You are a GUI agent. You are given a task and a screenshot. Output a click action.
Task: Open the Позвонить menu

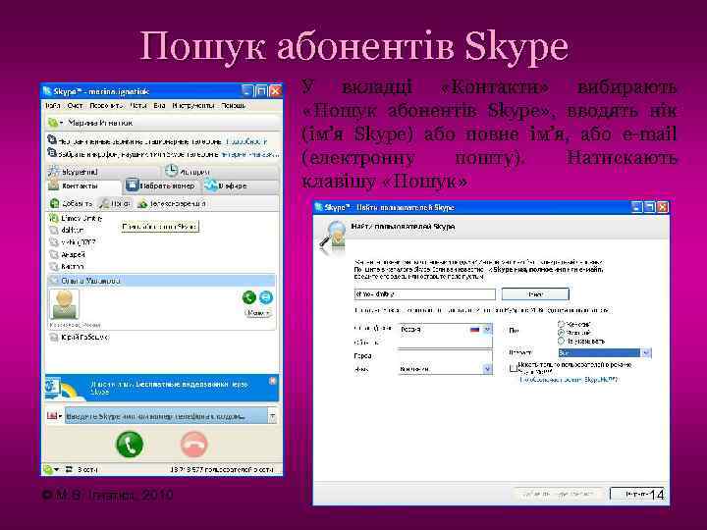(x=106, y=105)
